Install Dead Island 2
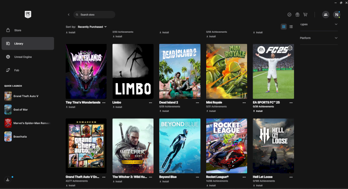This screenshot has width=348, height=189. (164, 111)
